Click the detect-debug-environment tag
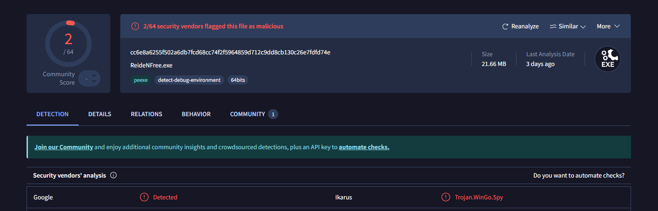 tap(189, 80)
